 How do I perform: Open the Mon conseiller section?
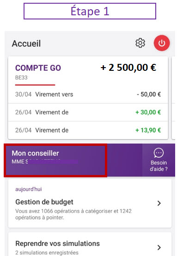coord(55,160)
